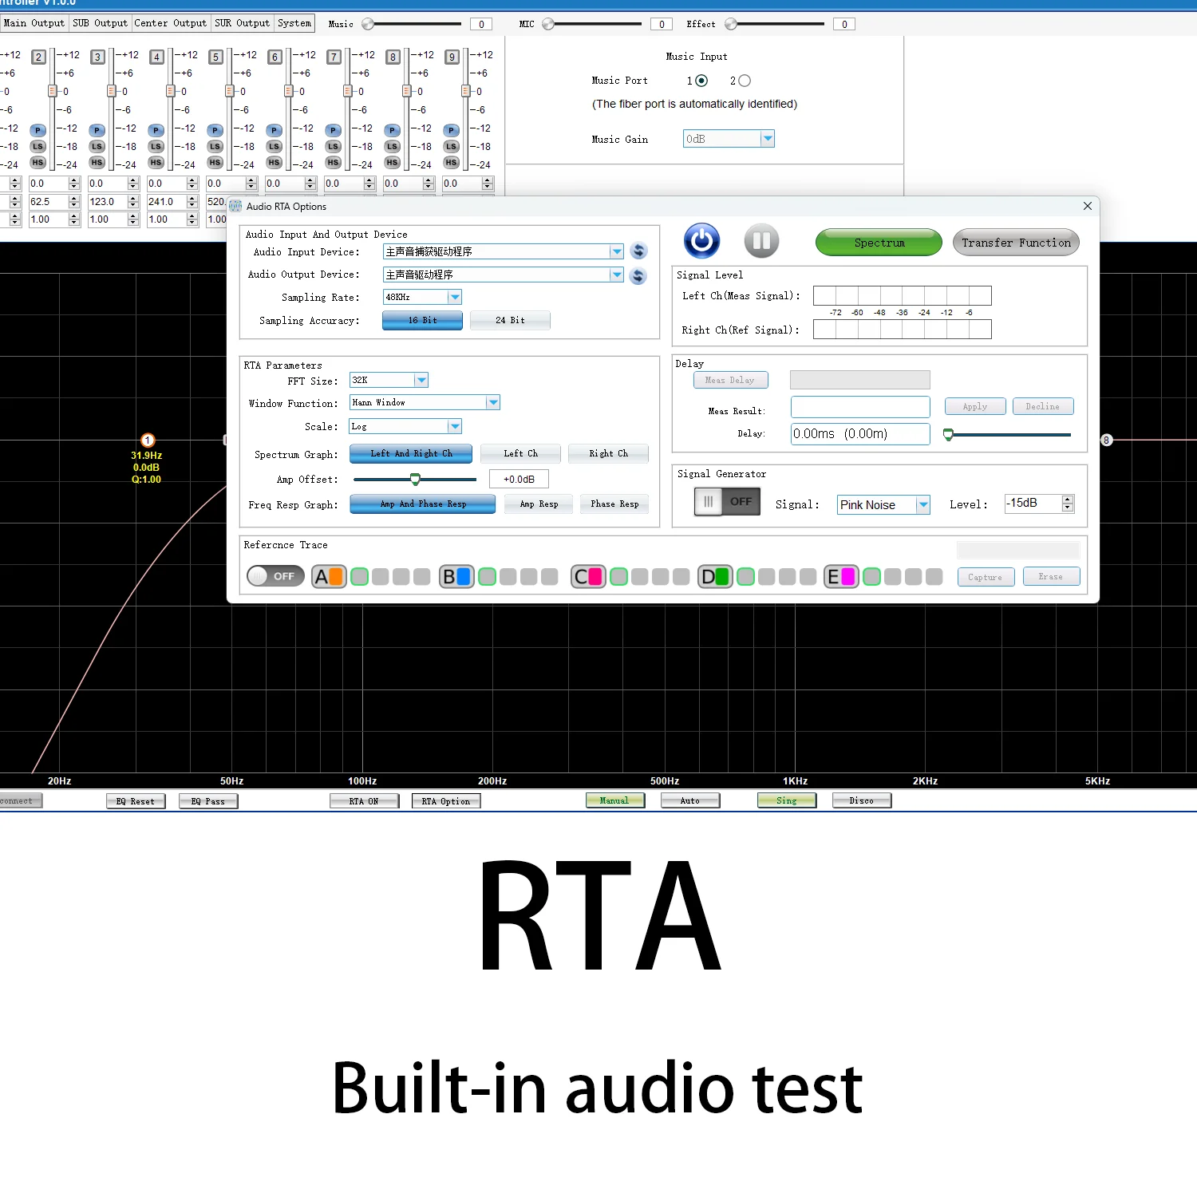Select Music Port 2 radio button
This screenshot has width=1197, height=1197.
coord(745,81)
